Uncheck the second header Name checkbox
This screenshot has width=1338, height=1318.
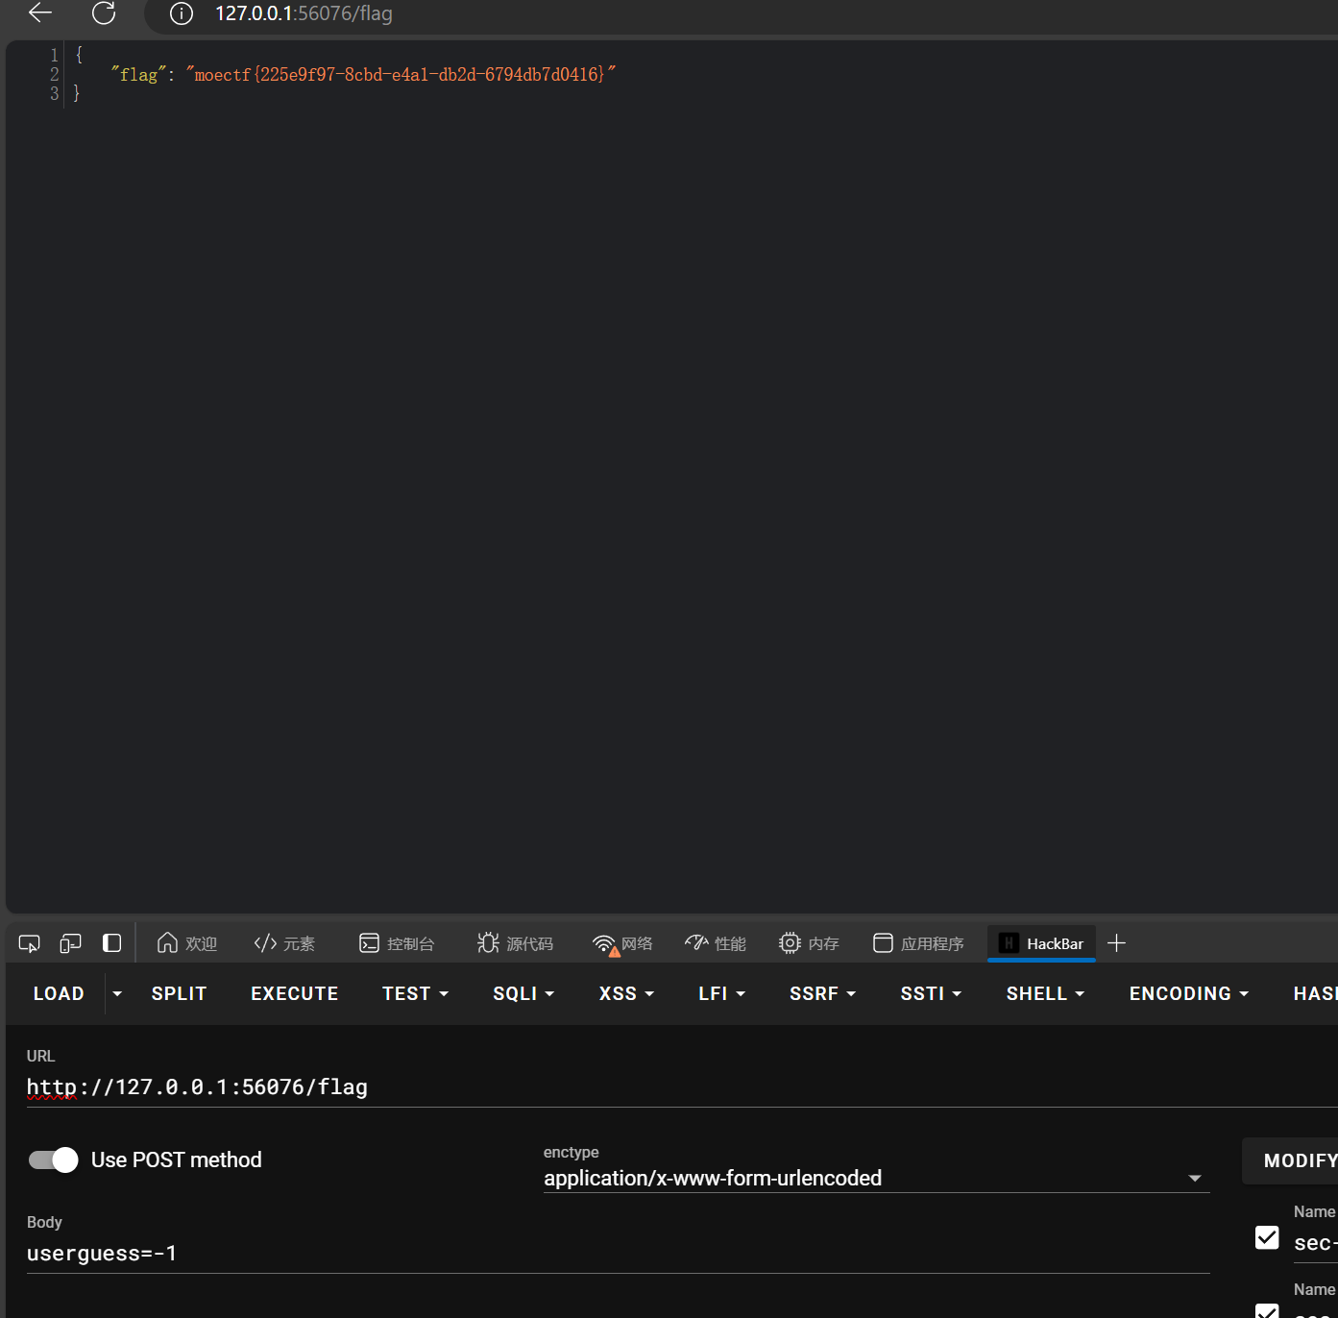[1267, 1310]
